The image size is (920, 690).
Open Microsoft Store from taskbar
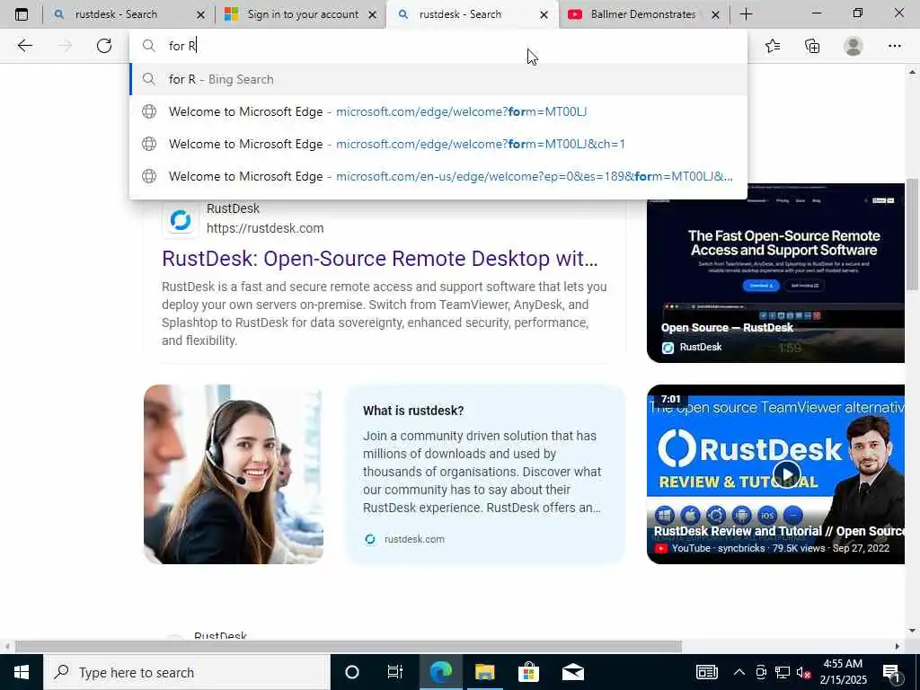click(x=528, y=672)
